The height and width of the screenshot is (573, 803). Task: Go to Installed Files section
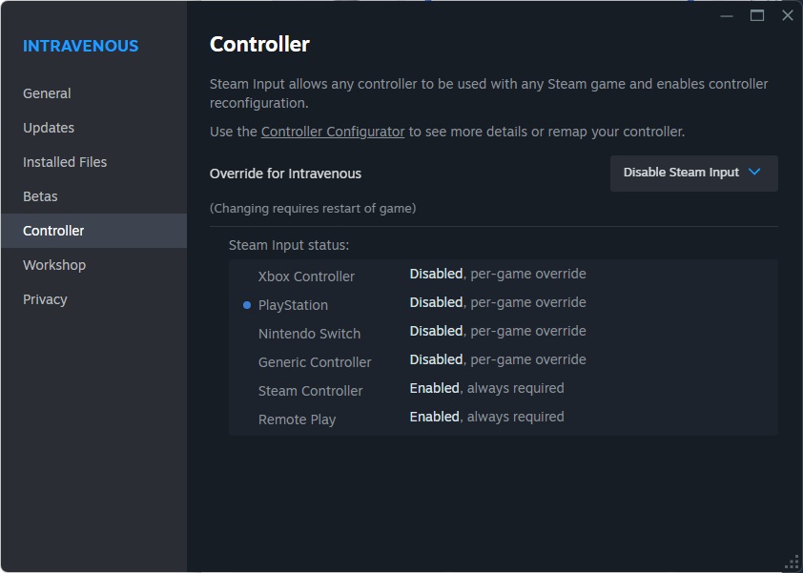65,162
